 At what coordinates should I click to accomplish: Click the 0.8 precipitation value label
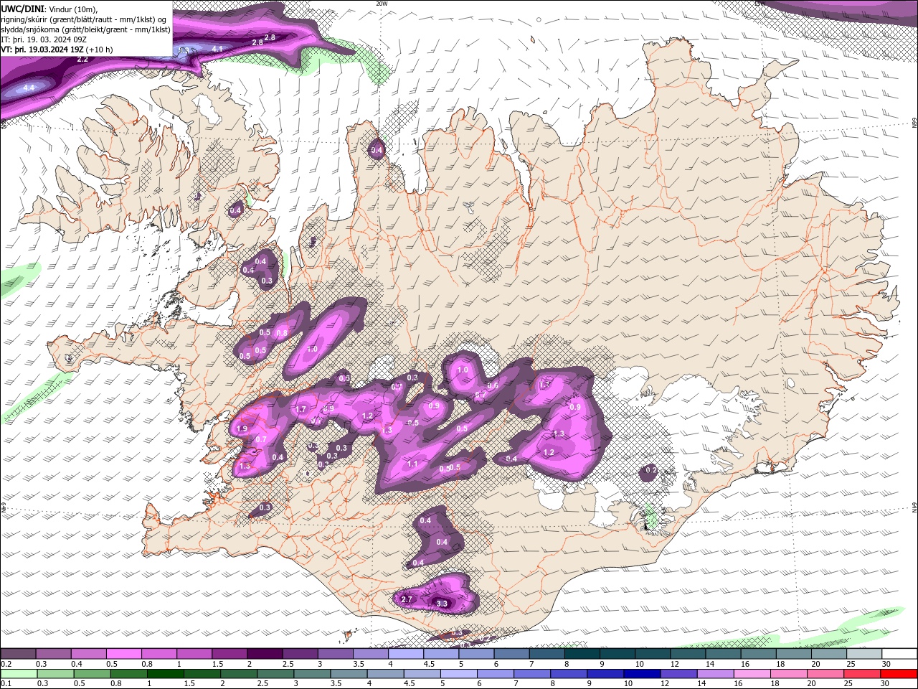[282, 333]
